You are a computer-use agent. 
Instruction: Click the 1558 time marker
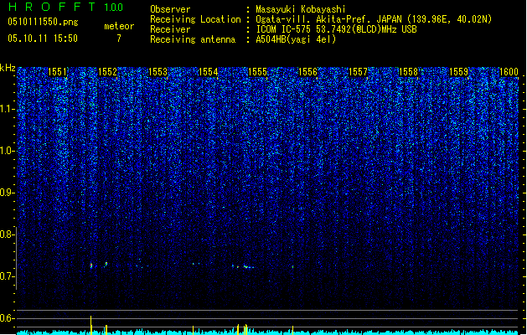pyautogui.click(x=408, y=72)
